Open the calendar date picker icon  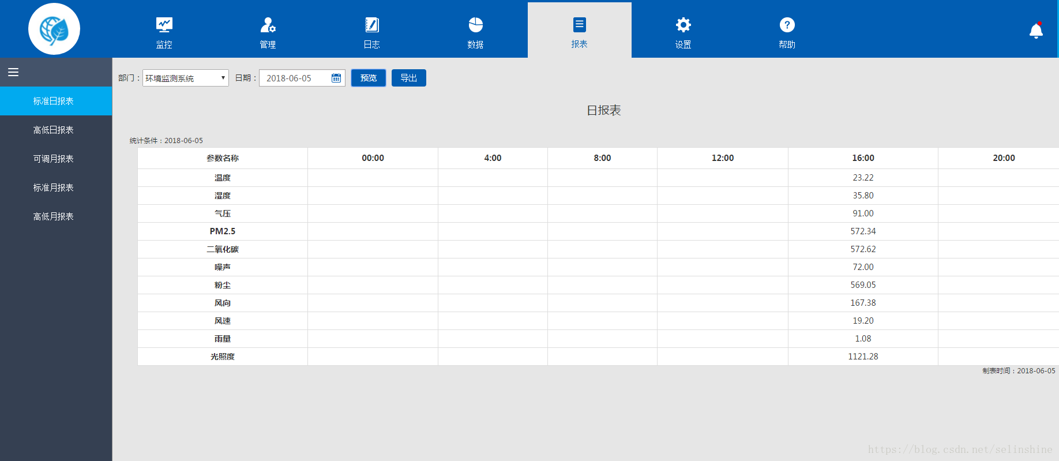pos(336,78)
